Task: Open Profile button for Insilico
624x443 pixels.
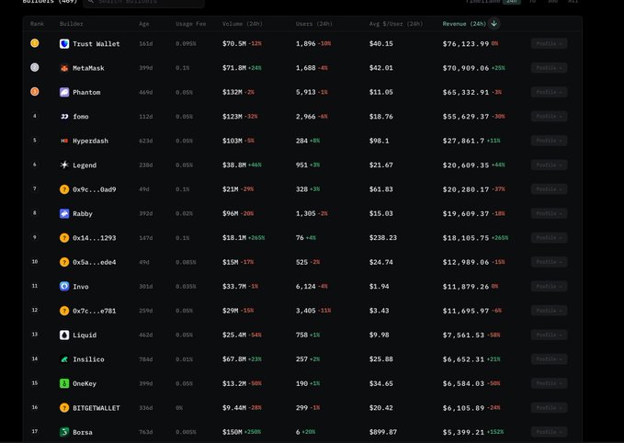Action: [x=549, y=359]
